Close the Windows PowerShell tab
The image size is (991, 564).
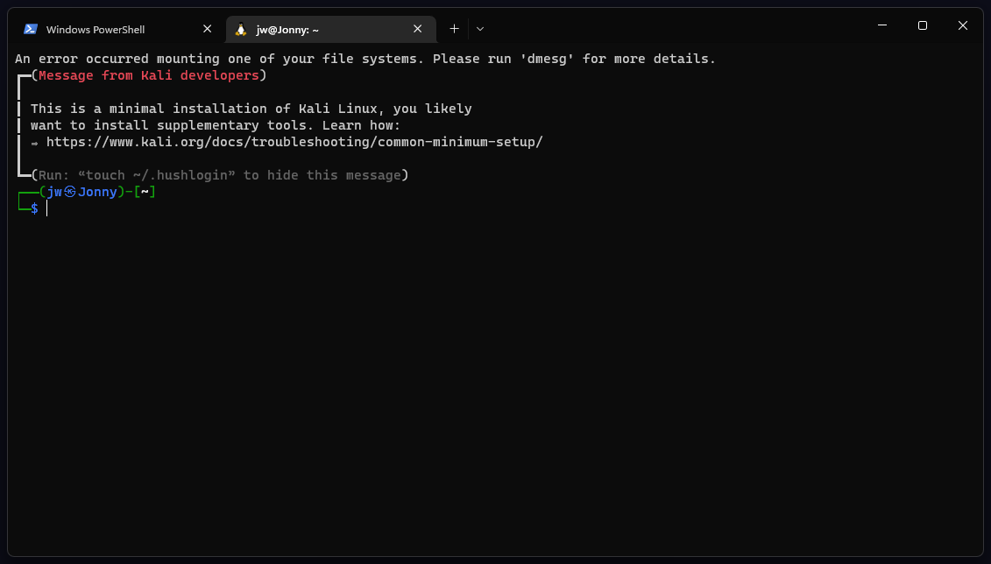[x=208, y=29]
